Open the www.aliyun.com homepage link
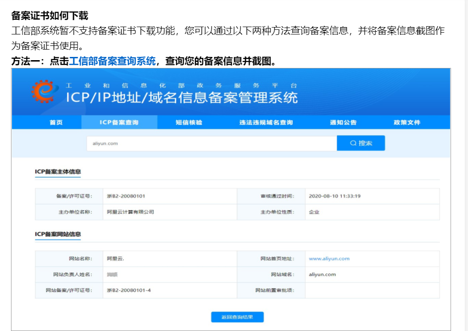468x331 pixels. [x=329, y=259]
